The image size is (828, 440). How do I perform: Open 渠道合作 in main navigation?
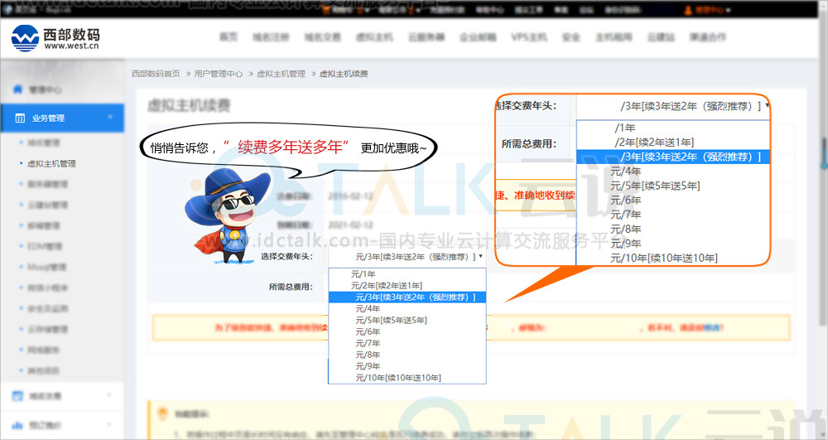coord(708,37)
